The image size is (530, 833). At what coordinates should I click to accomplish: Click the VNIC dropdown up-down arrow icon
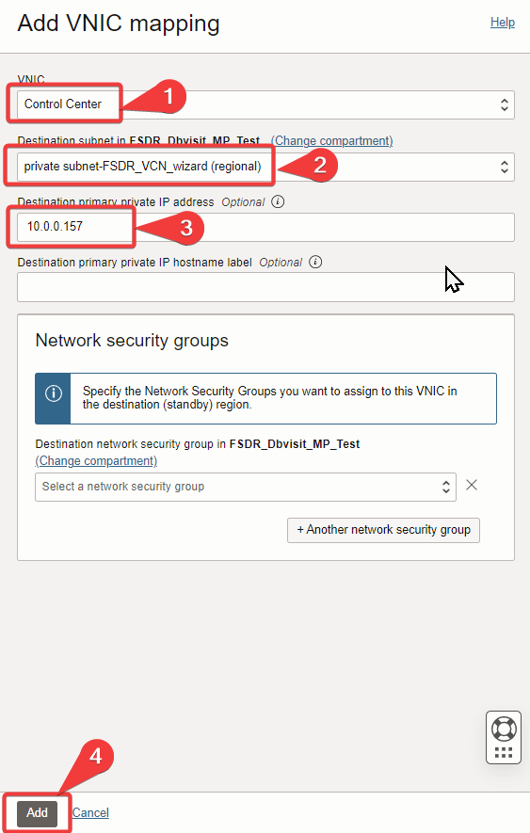pos(504,104)
